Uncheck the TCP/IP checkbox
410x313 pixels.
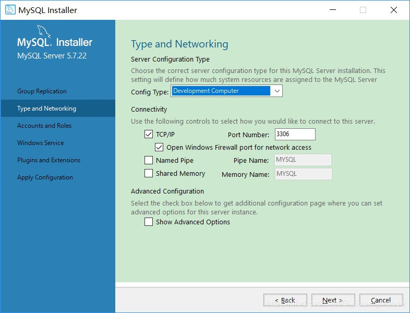coord(149,134)
